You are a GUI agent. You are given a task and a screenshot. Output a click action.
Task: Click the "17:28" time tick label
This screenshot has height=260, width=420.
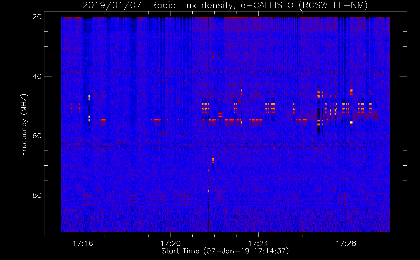click(x=346, y=244)
